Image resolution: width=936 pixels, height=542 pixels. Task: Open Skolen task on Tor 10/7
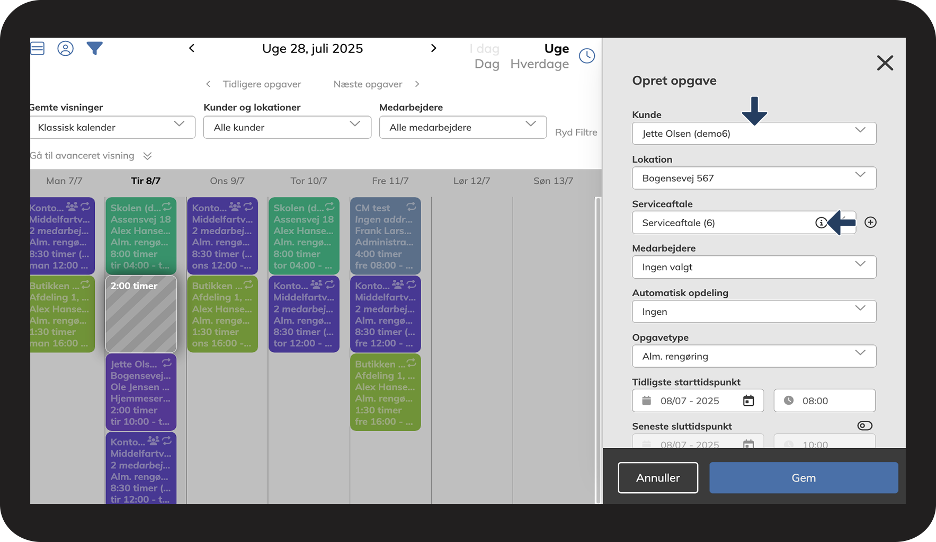(x=304, y=236)
